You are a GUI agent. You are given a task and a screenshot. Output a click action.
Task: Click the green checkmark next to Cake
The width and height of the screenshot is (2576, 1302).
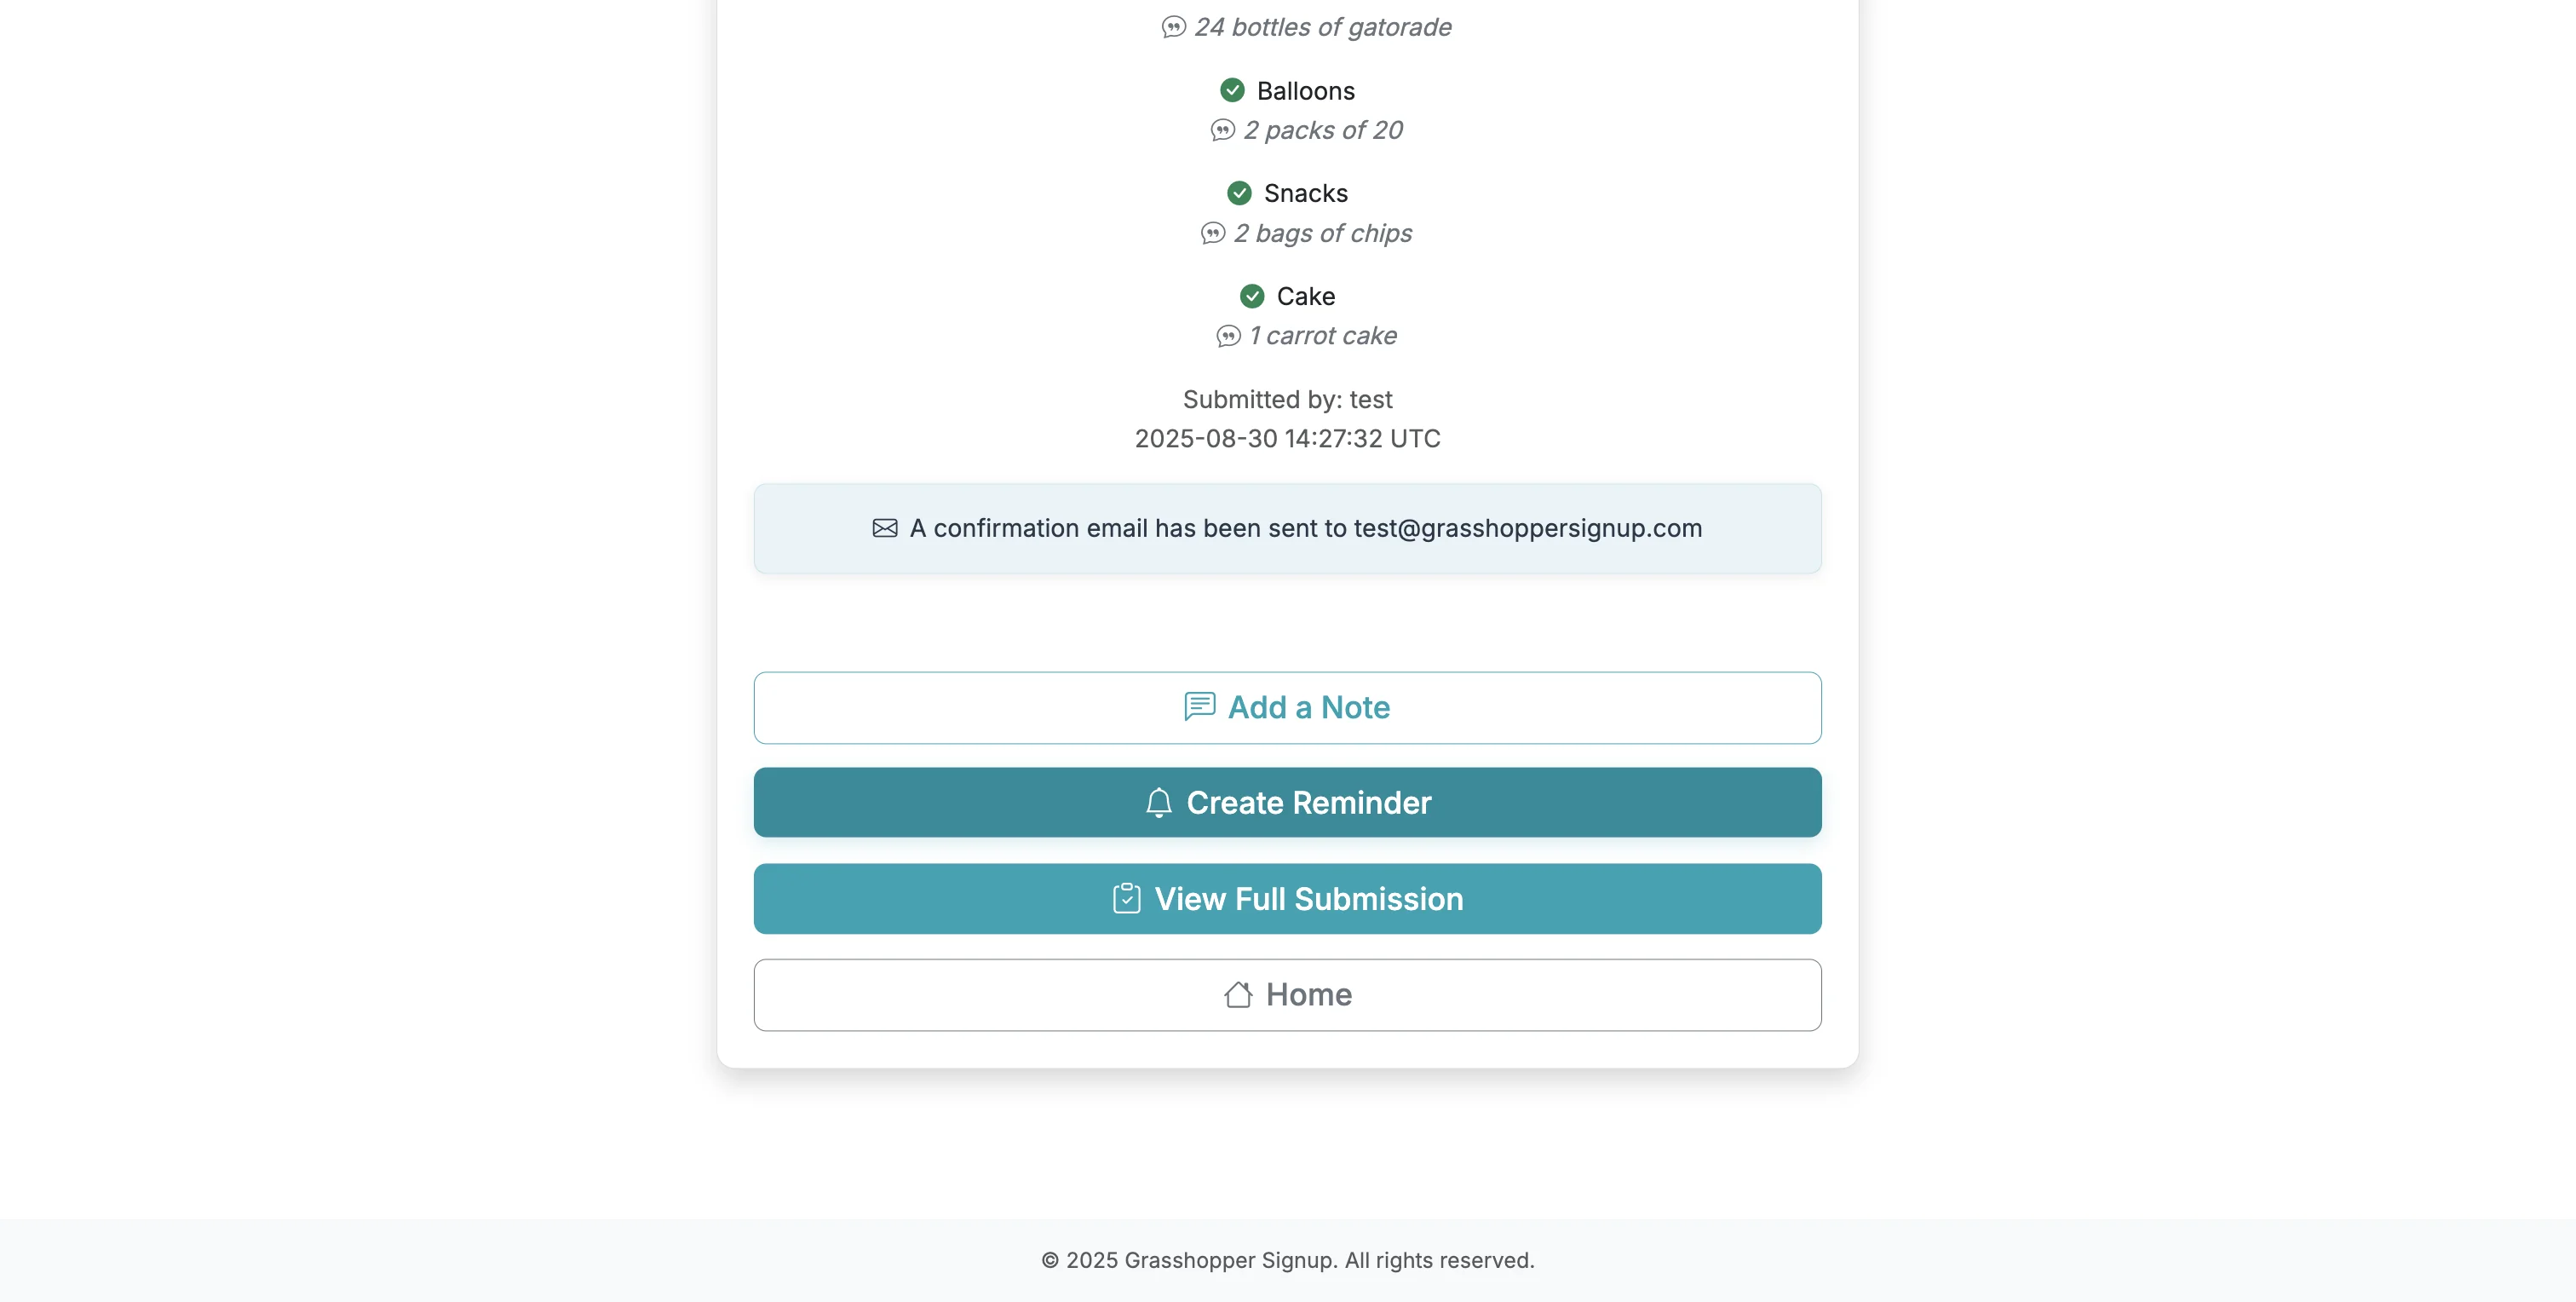1254,296
